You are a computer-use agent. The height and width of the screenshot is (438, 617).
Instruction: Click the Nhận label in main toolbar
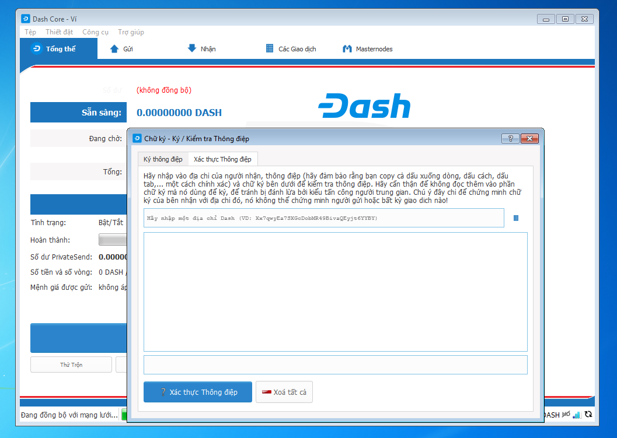click(x=208, y=49)
